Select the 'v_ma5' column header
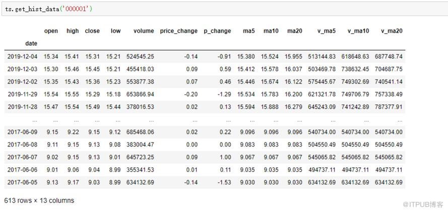 [326, 31]
